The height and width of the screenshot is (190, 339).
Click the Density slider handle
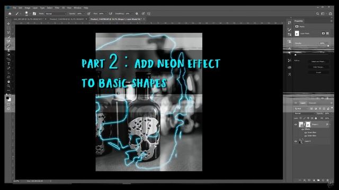coord(328,46)
